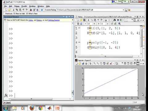
Task: Click the Video link in the banner
Action: click(x=31, y=20)
